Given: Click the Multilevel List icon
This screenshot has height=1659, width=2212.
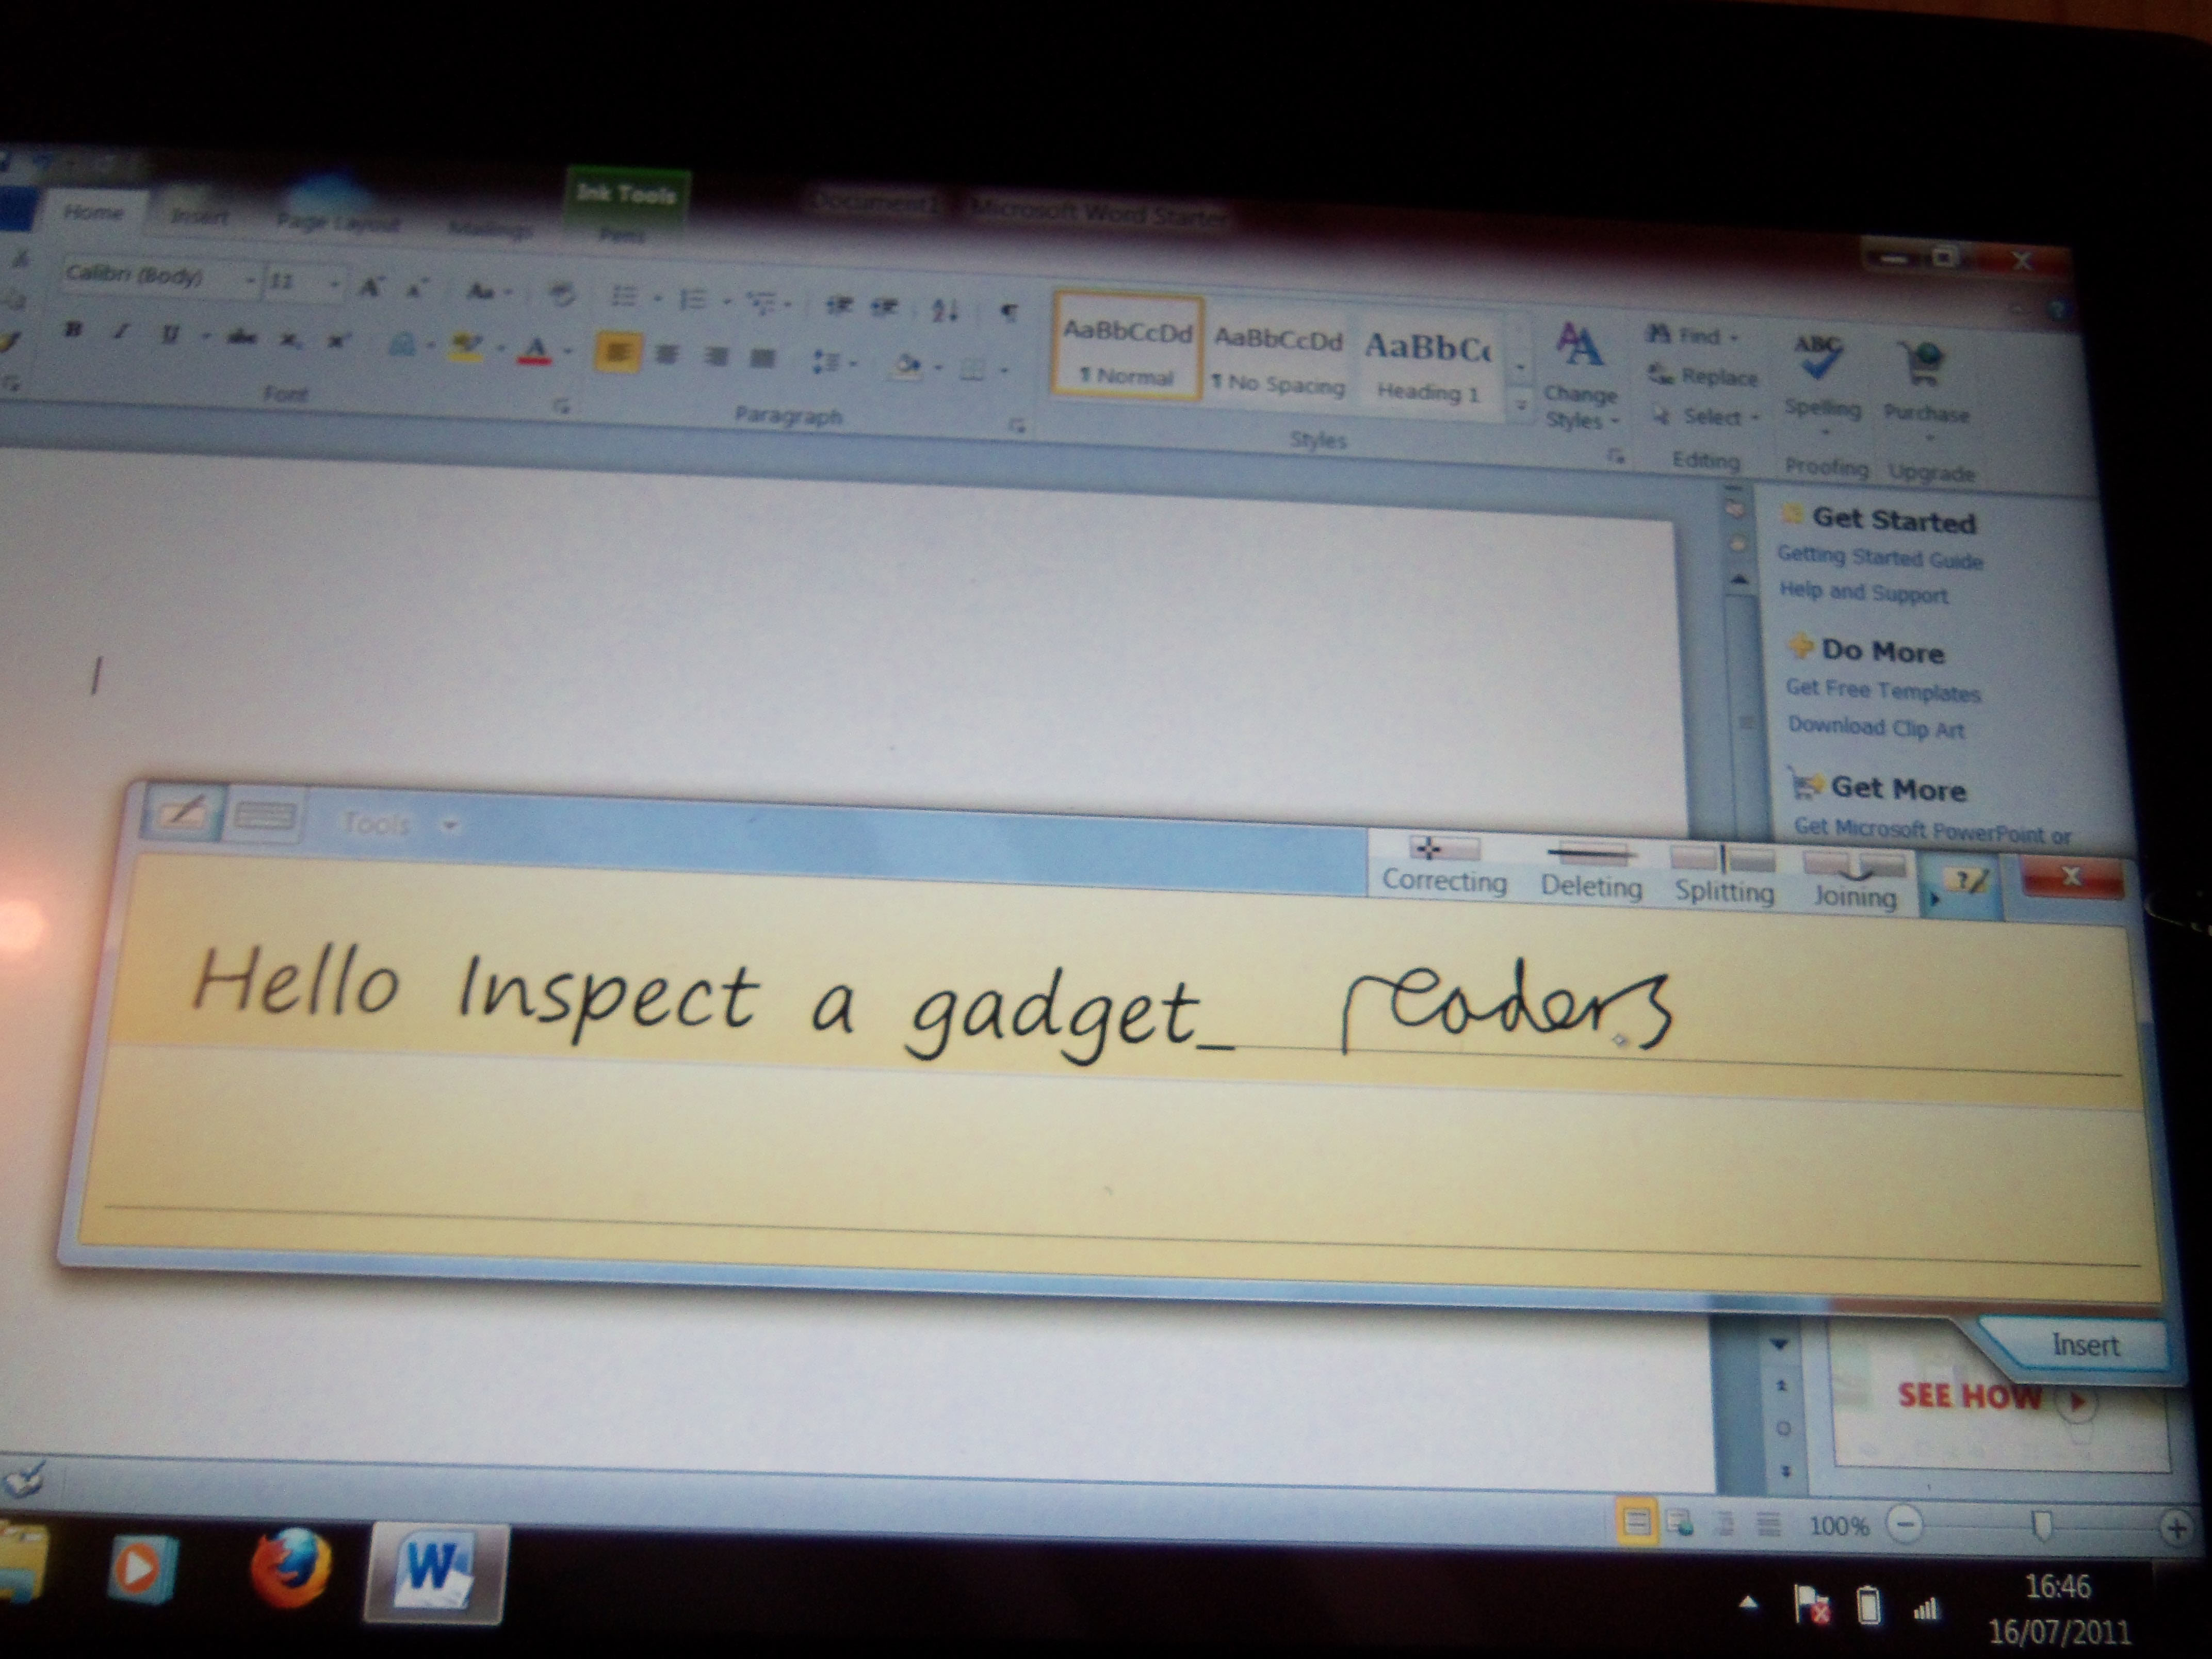Looking at the screenshot, I should click(762, 302).
